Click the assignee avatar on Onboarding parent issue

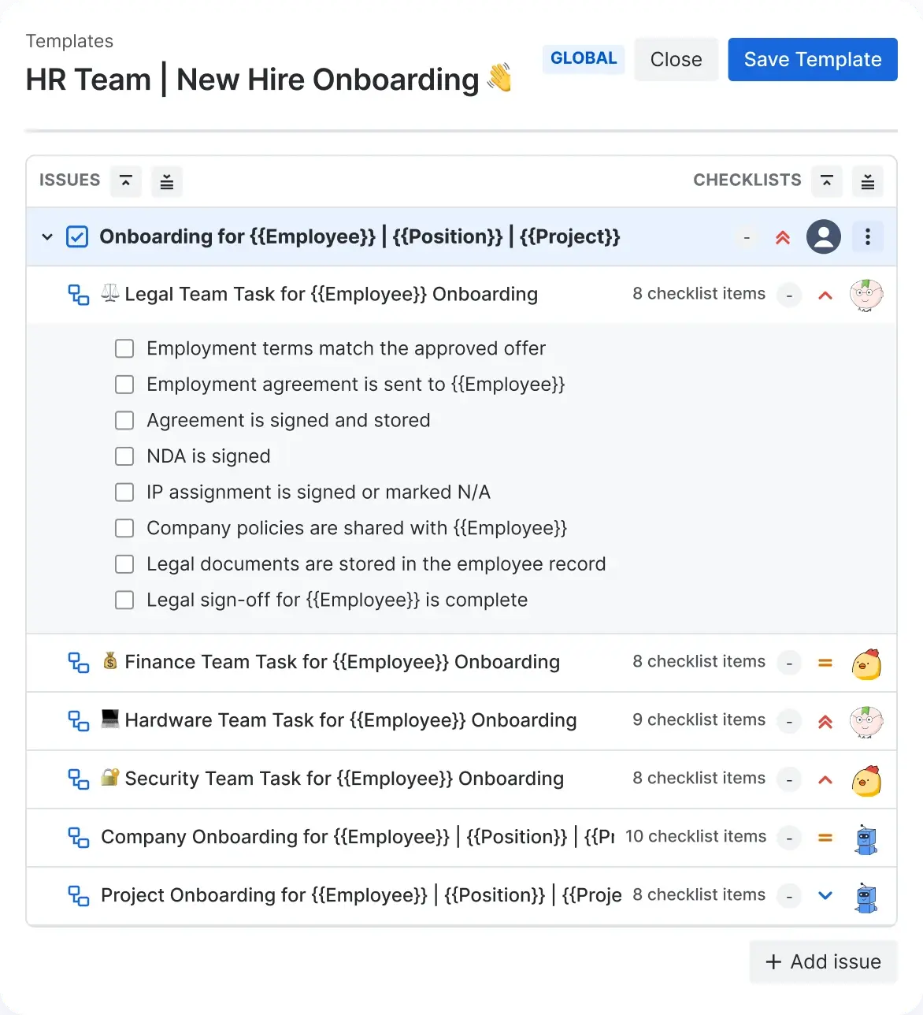tap(824, 236)
